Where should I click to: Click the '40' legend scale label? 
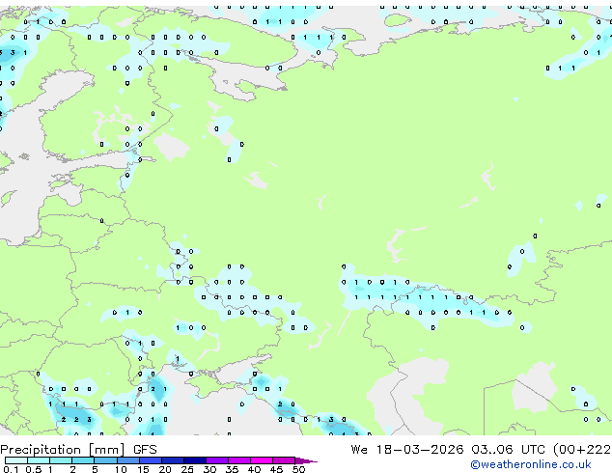pos(254,469)
